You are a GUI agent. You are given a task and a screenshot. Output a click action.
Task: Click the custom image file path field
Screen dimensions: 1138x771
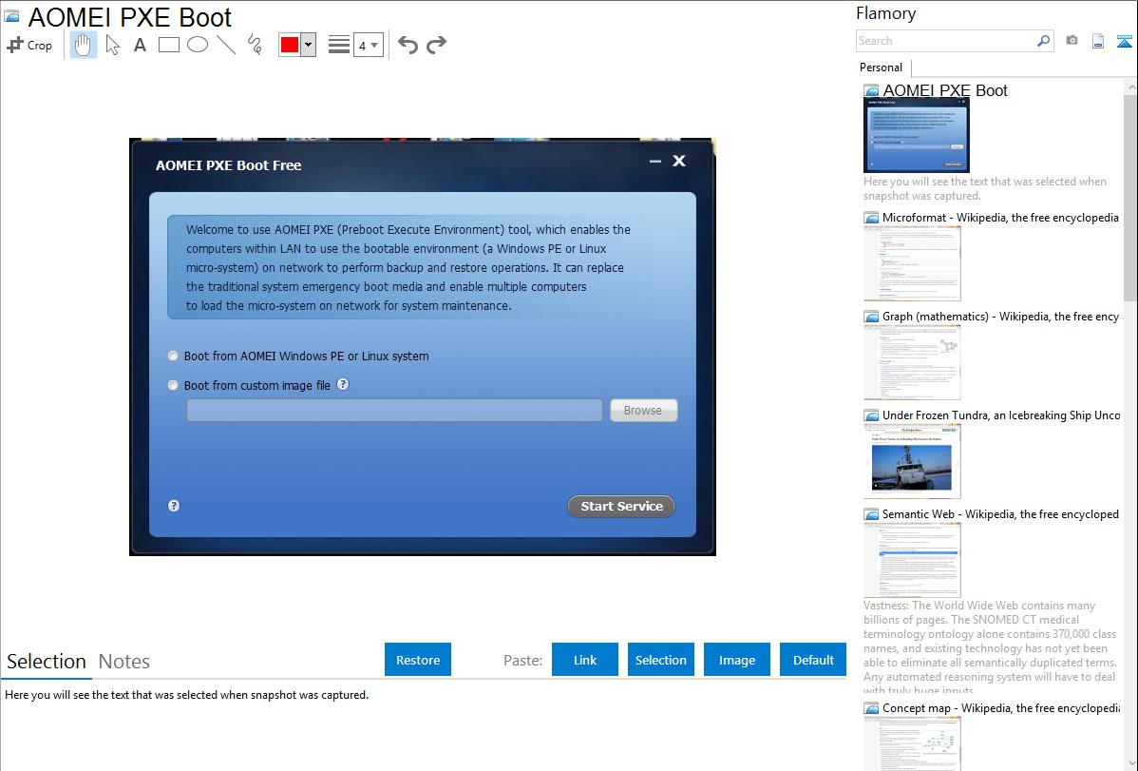click(x=394, y=411)
